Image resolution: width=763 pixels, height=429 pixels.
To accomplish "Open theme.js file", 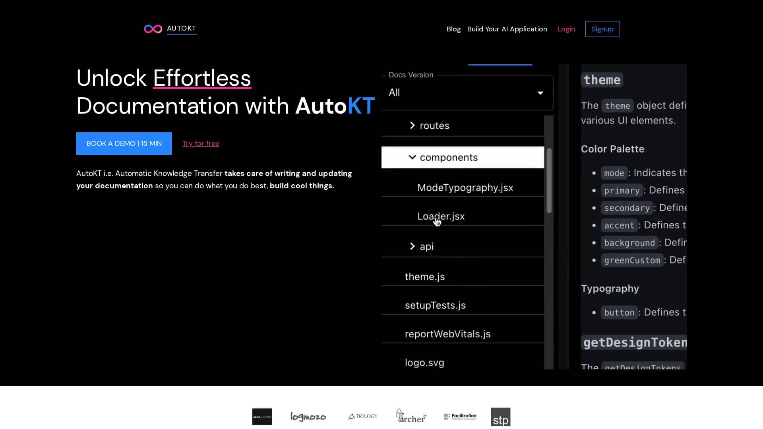I will (x=424, y=276).
